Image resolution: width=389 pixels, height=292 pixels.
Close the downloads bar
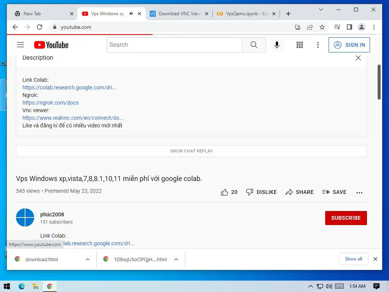point(375,259)
